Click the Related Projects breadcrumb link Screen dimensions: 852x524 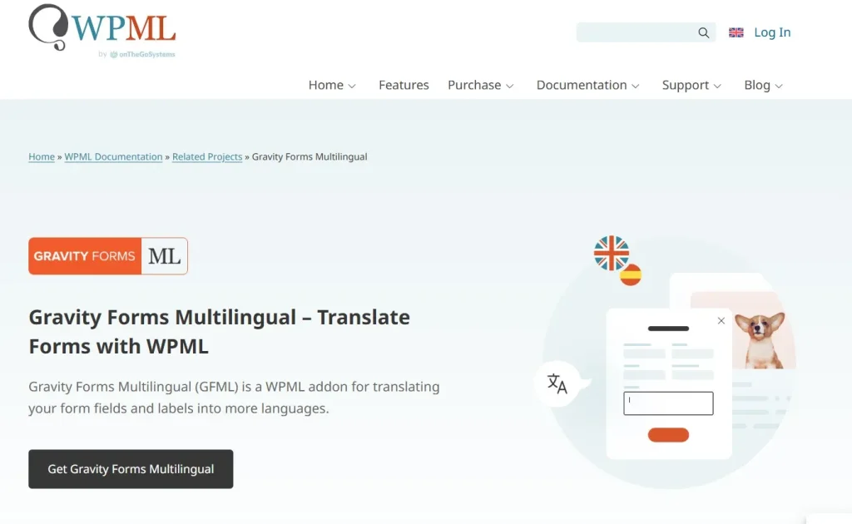coord(207,157)
